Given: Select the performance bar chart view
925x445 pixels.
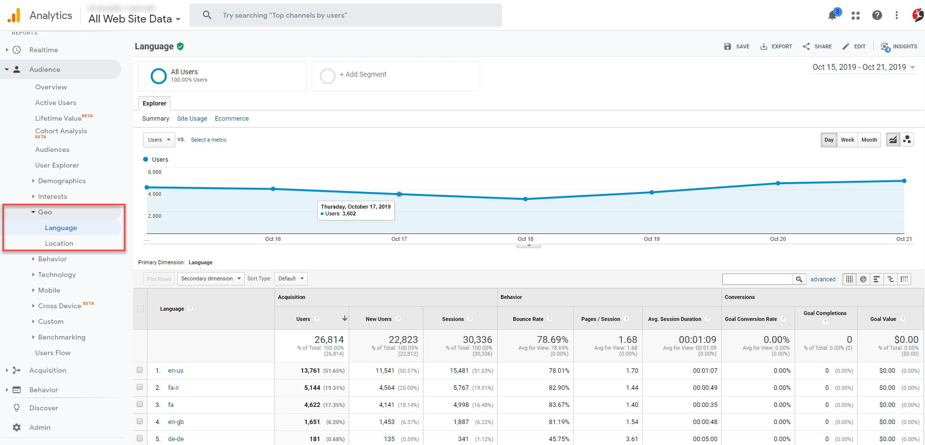Looking at the screenshot, I should coord(876,279).
